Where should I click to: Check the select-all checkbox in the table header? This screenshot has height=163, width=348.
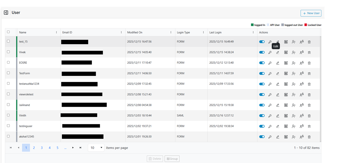(9, 32)
